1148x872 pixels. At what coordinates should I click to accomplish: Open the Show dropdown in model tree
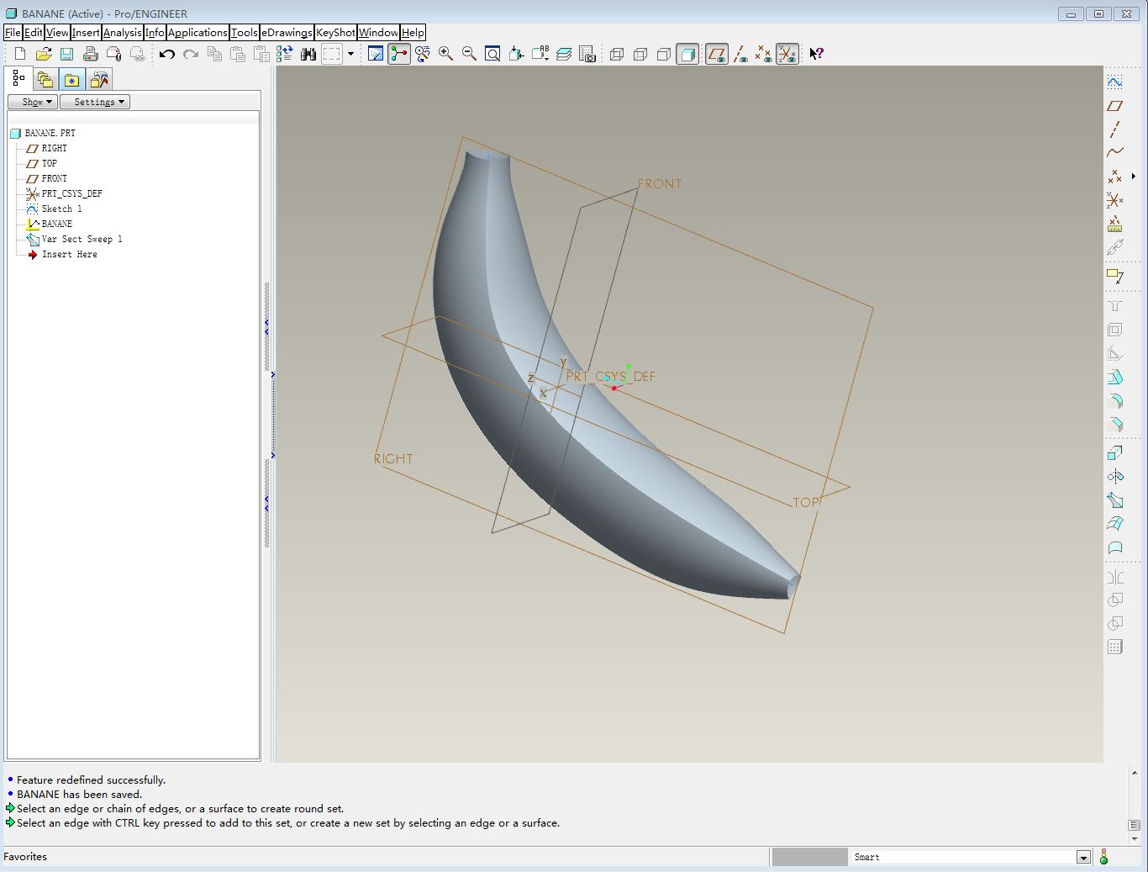33,102
